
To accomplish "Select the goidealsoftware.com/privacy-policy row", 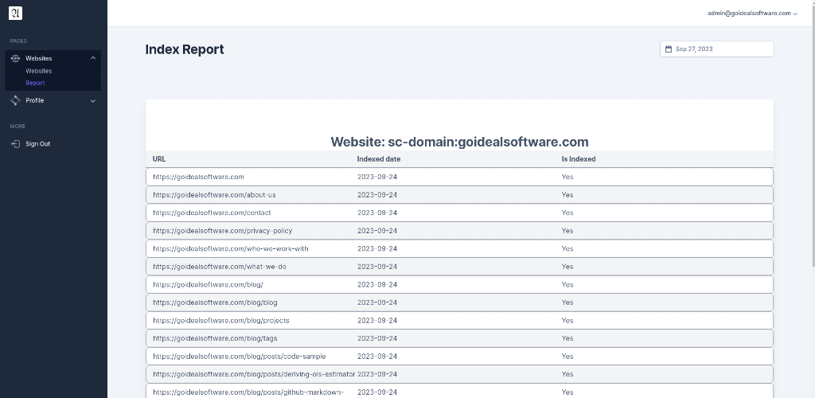I will click(459, 231).
